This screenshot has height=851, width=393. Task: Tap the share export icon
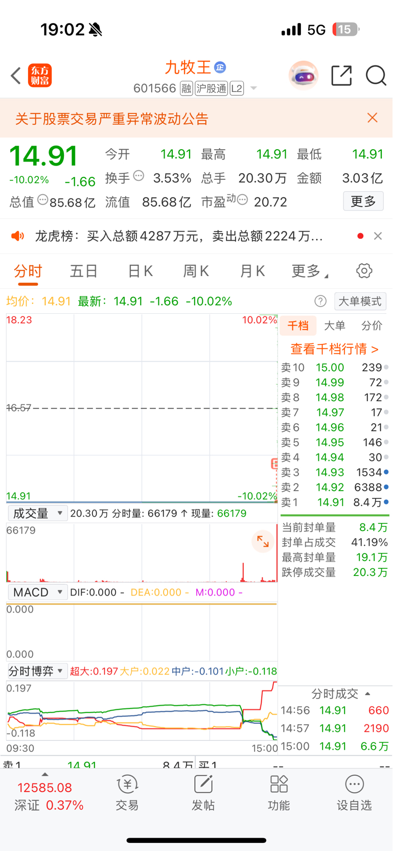(341, 76)
